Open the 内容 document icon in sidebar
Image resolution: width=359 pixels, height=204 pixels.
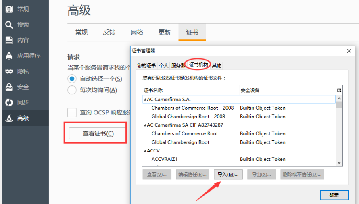pyautogui.click(x=9, y=40)
